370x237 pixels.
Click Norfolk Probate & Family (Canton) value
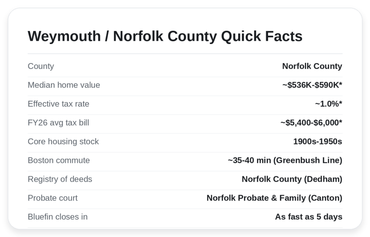275,198
